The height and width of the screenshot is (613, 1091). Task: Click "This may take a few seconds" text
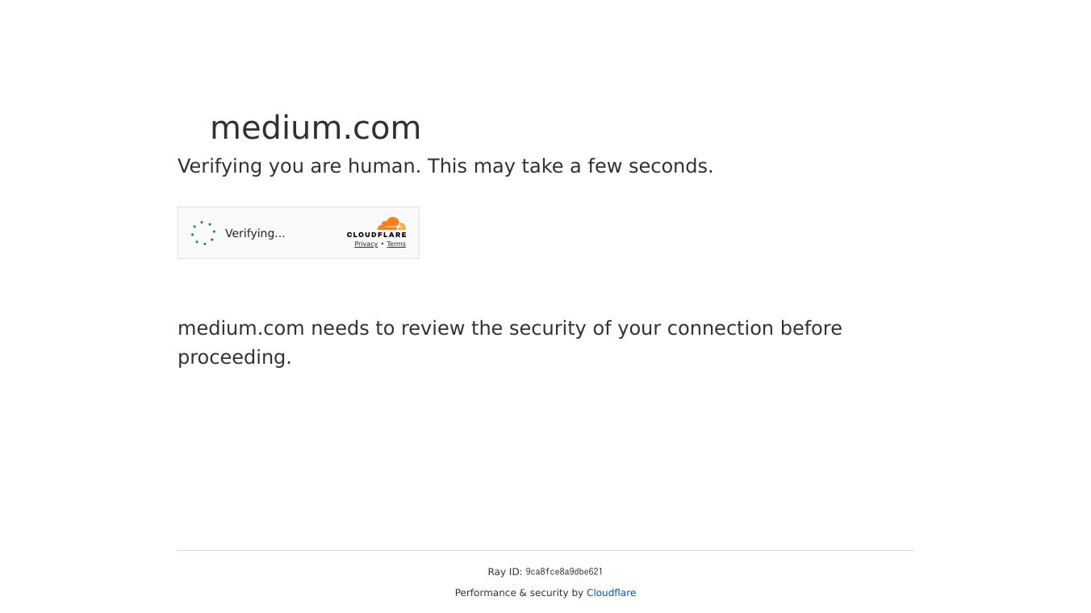pos(571,166)
